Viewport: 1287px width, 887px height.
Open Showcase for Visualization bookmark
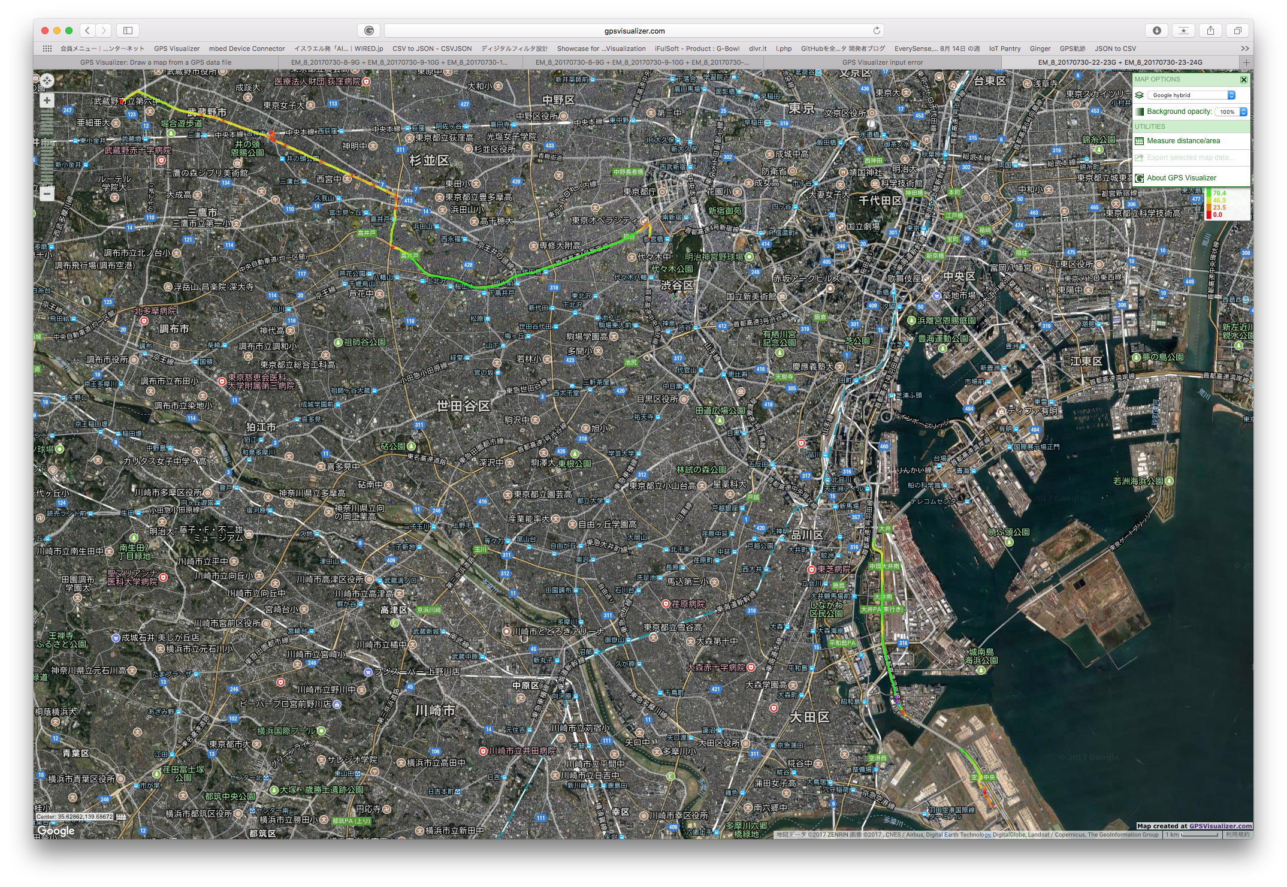click(601, 49)
